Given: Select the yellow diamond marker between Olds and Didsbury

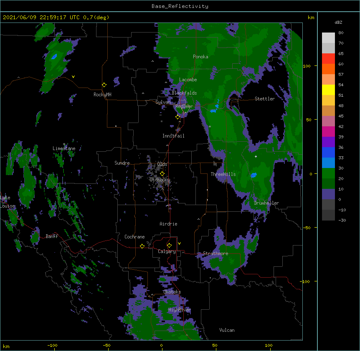Looking at the screenshot, I should (x=162, y=174).
